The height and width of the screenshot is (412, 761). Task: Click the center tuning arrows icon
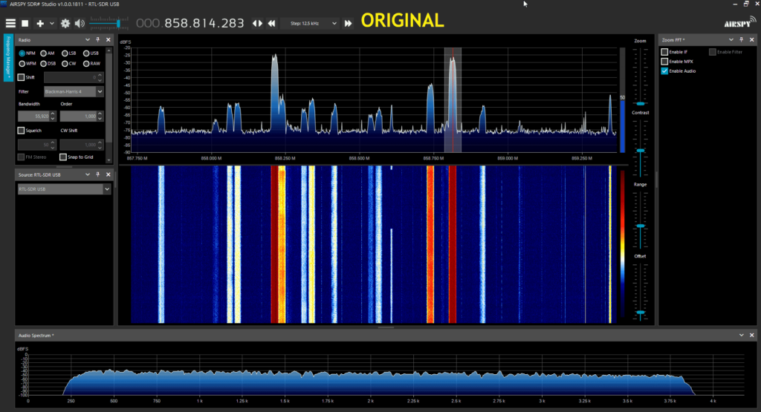point(257,23)
